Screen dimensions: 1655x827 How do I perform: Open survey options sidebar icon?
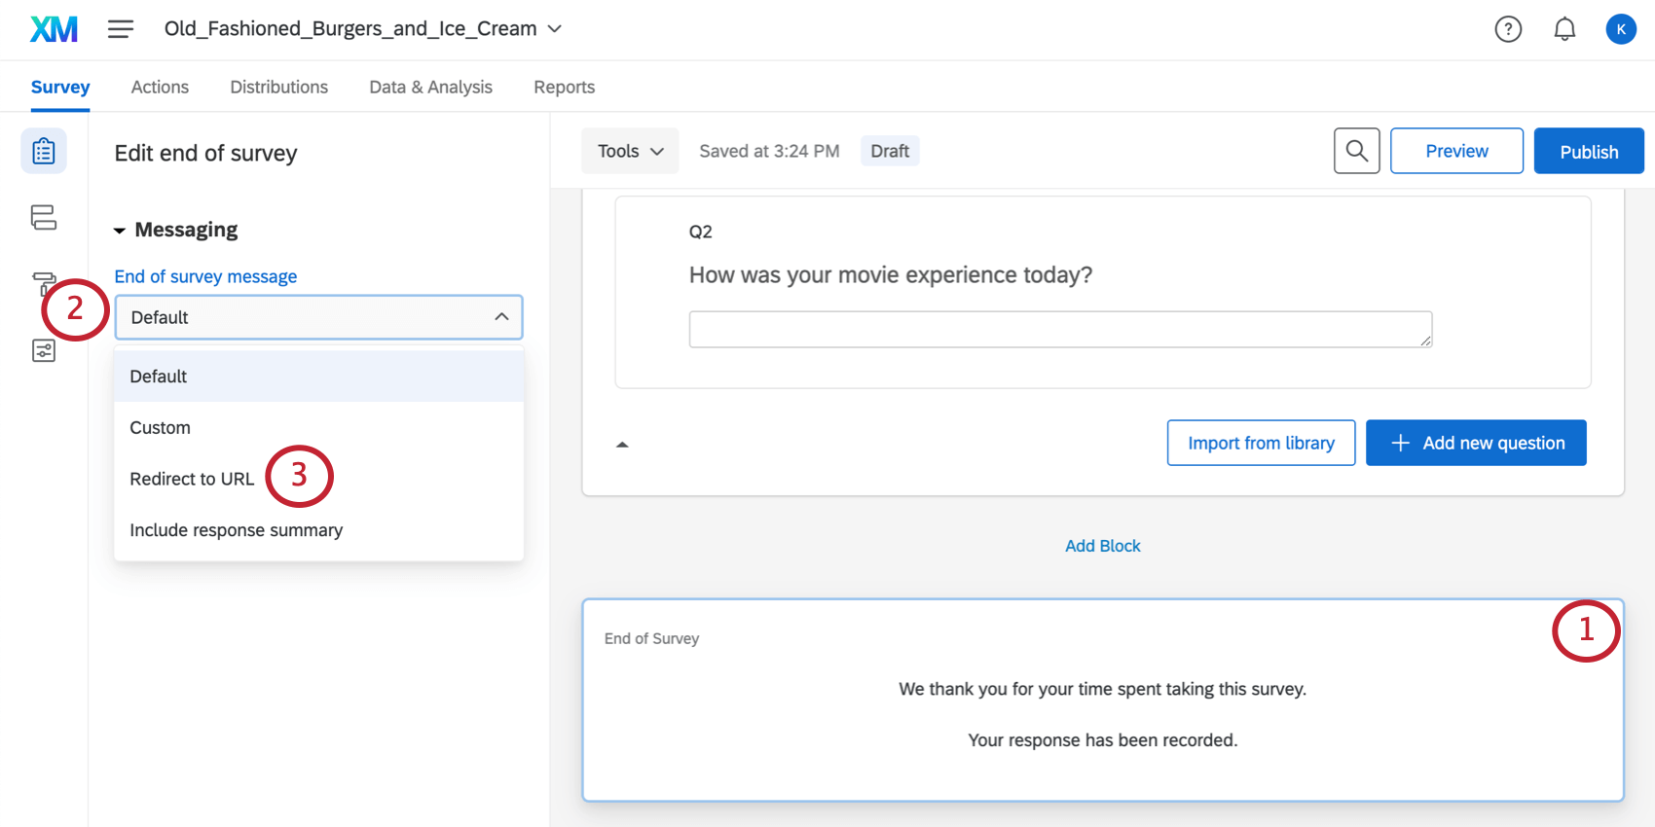pos(44,350)
